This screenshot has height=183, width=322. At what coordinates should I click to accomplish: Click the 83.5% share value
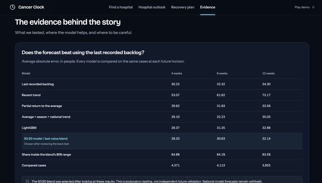266,155
